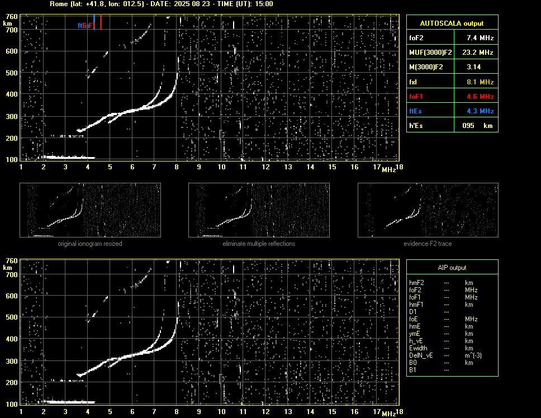Viewport: 541px width, 418px height.
Task: Click the h'Es label in table
Action: point(416,126)
